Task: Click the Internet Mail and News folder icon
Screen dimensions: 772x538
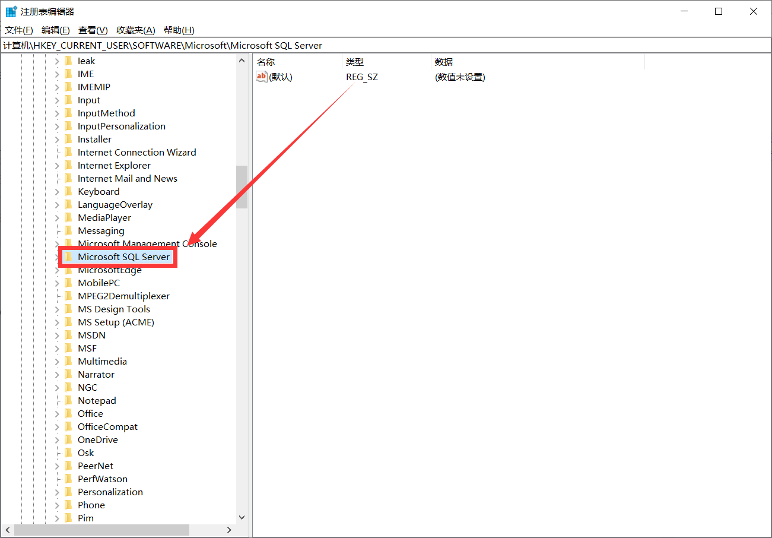Action: tap(69, 178)
